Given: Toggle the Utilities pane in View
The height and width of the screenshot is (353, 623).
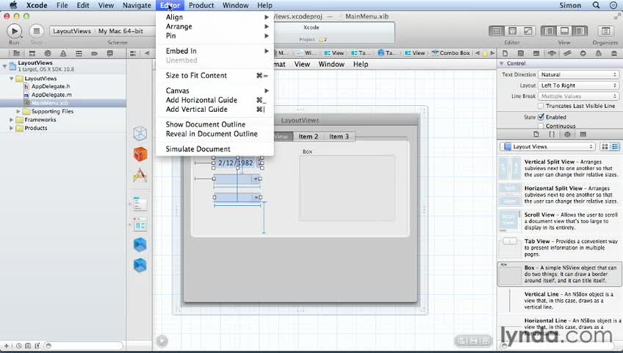Looking at the screenshot, I should [580, 31].
